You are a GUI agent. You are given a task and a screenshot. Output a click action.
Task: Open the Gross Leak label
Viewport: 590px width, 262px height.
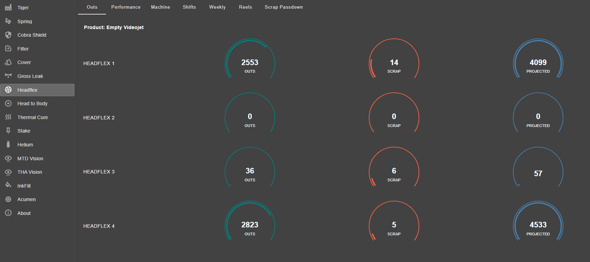point(30,76)
